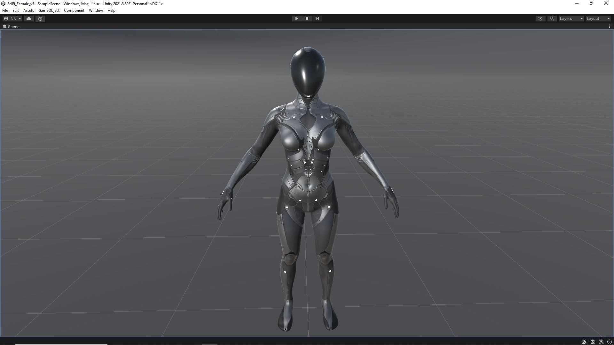Open the Scene tab's three-dot options menu

610,27
